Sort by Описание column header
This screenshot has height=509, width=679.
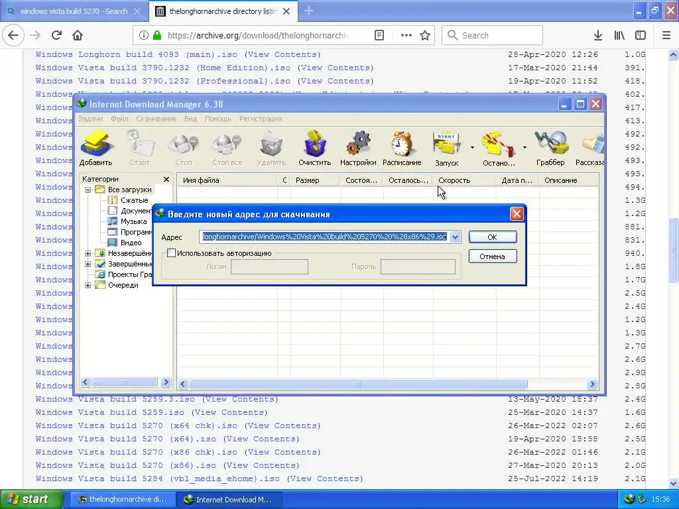point(568,180)
